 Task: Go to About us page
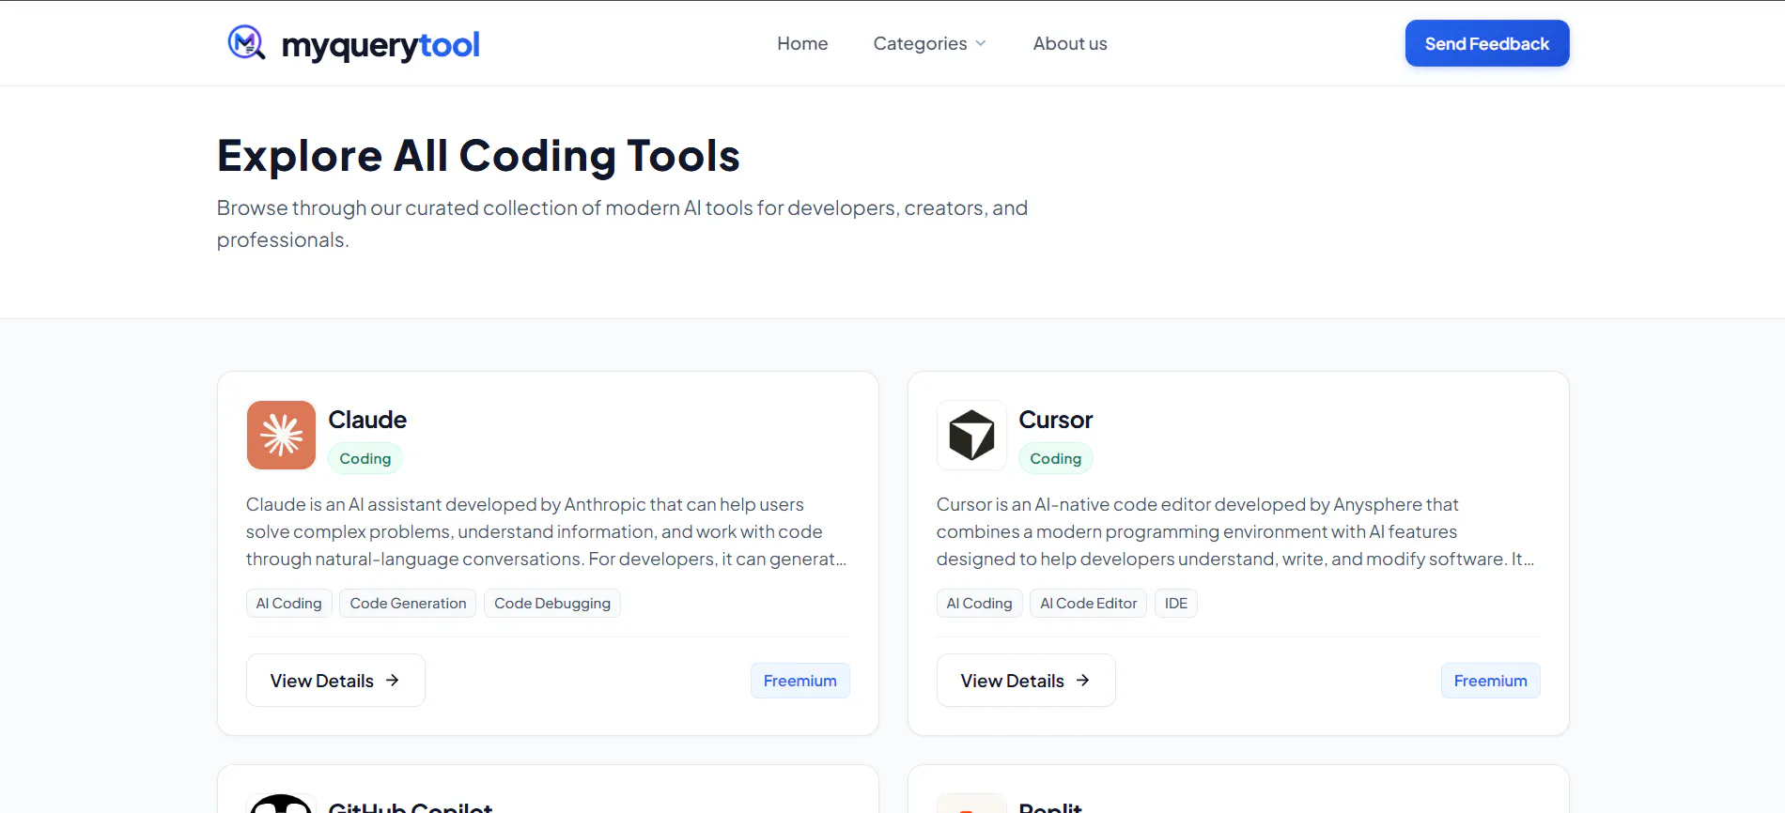(x=1070, y=43)
